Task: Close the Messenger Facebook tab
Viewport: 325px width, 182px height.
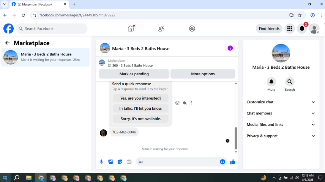Action: pyautogui.click(x=65, y=4)
